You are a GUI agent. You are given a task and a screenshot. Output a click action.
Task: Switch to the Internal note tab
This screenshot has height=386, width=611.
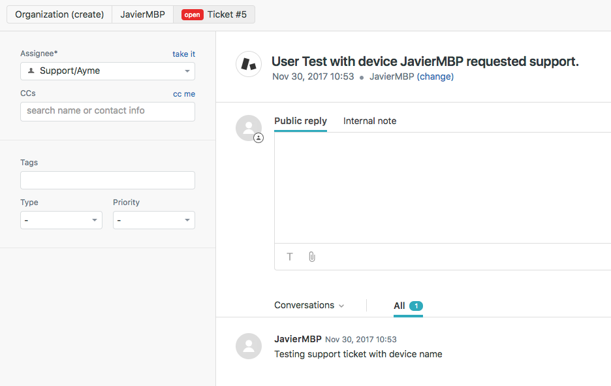pyautogui.click(x=369, y=121)
